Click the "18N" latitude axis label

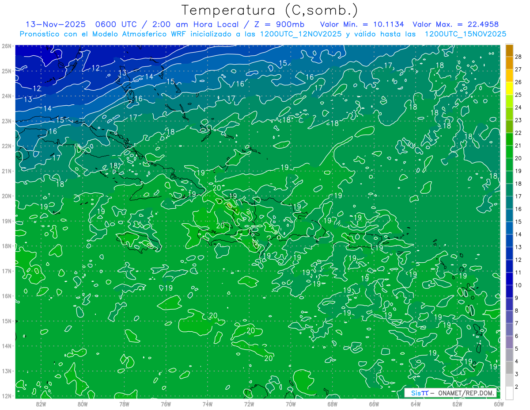click(x=6, y=246)
